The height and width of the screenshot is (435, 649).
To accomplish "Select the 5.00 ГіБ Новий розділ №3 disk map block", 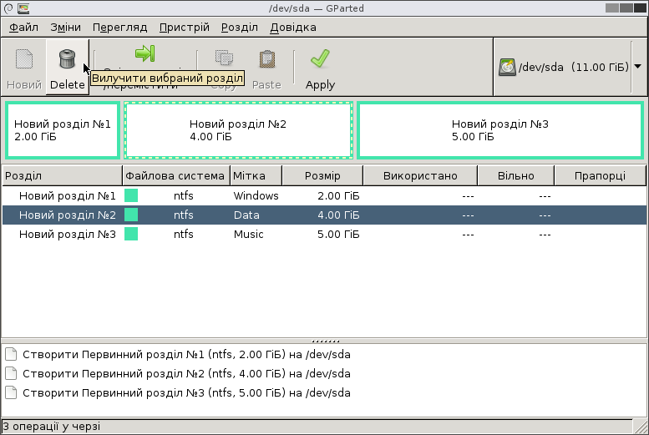I will pyautogui.click(x=499, y=130).
